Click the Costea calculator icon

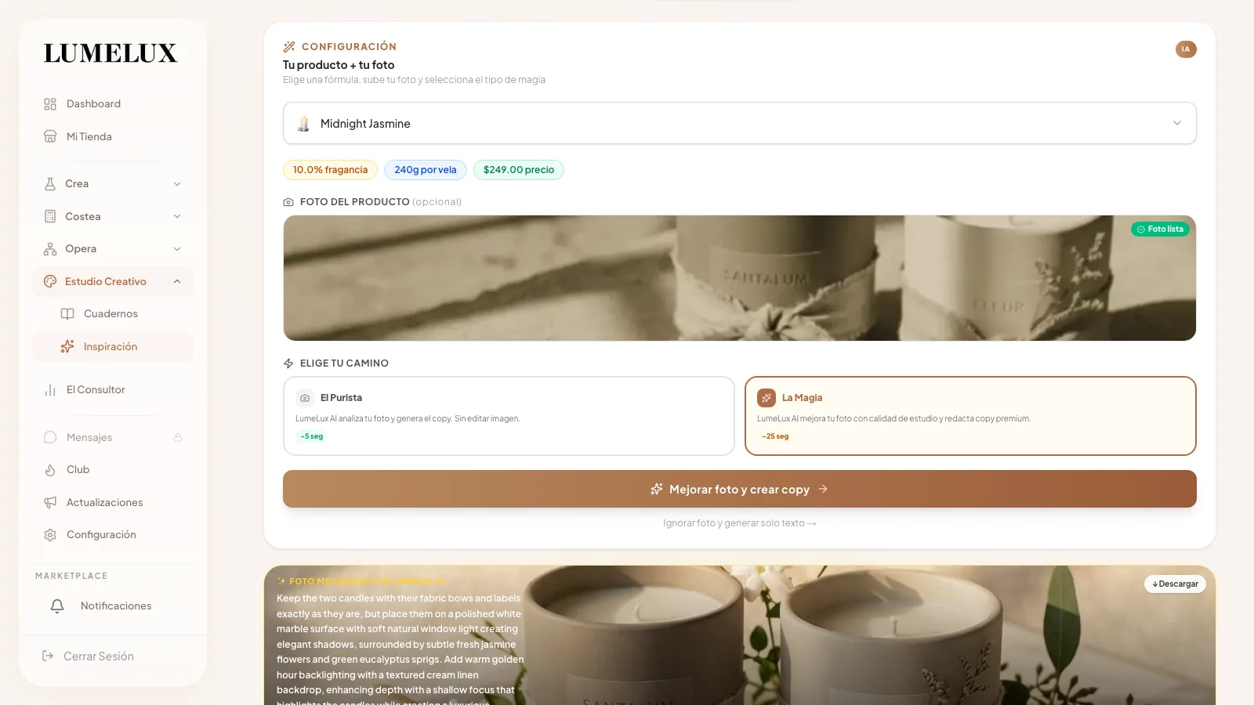(x=50, y=216)
